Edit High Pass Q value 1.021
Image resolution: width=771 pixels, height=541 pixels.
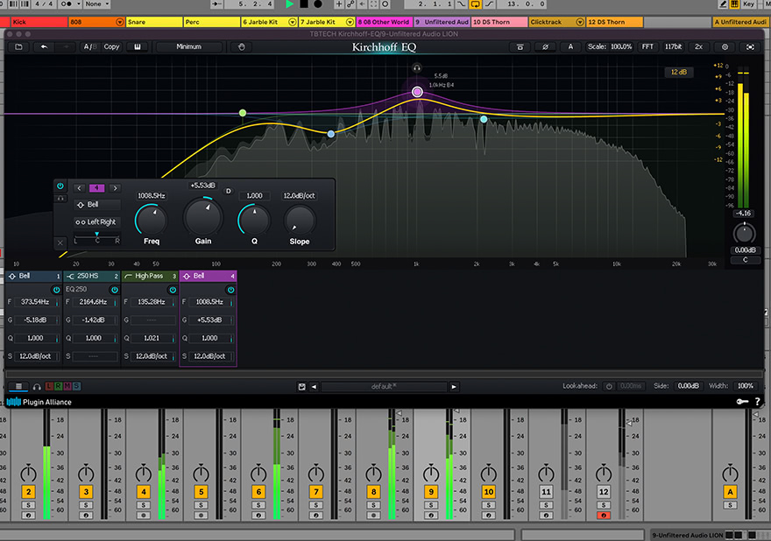(x=152, y=338)
